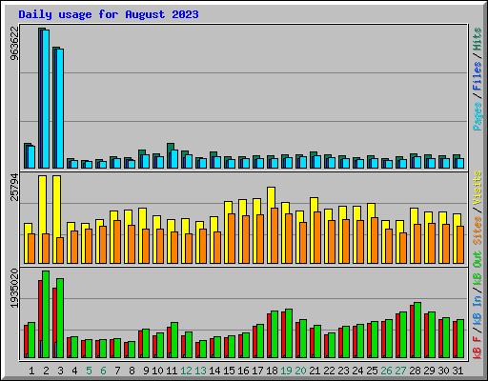The height and width of the screenshot is (381, 488).
Task: Click the orange Sites bar for day 21
Action: (317, 237)
